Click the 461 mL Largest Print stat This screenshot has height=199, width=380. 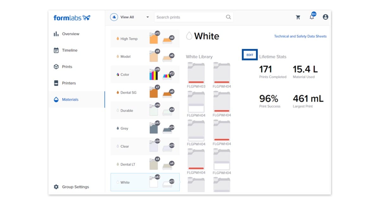tap(308, 101)
